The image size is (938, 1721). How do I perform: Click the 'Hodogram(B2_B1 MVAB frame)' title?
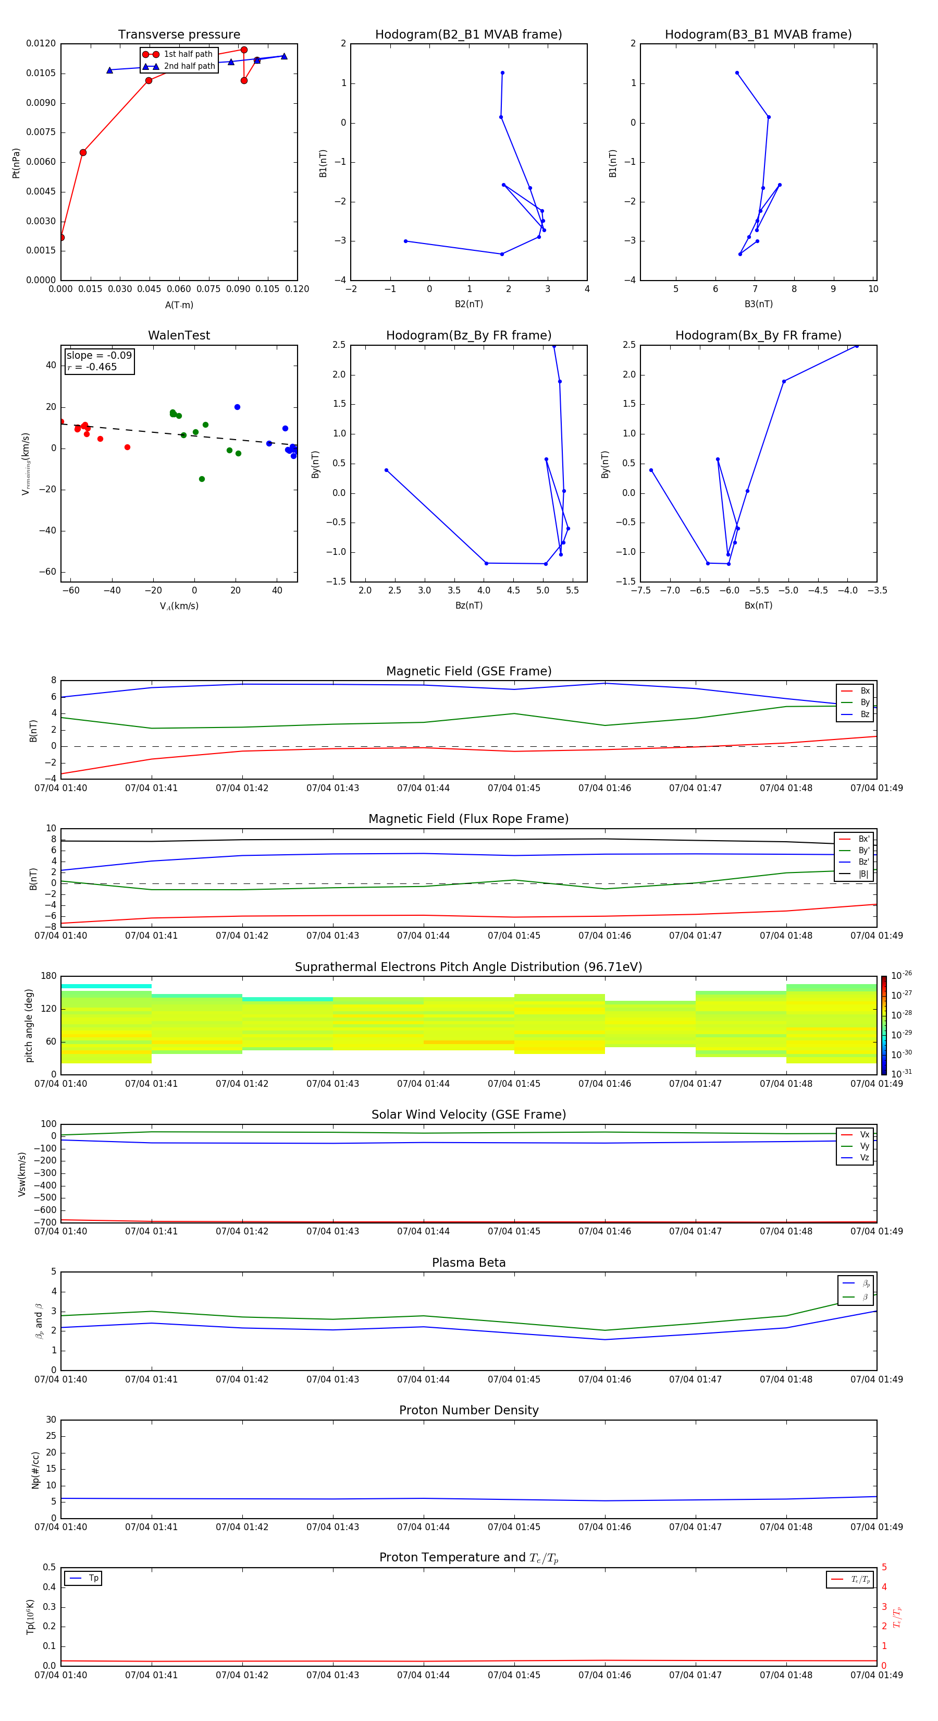tap(468, 35)
